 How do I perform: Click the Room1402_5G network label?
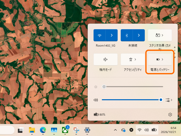[106, 46]
